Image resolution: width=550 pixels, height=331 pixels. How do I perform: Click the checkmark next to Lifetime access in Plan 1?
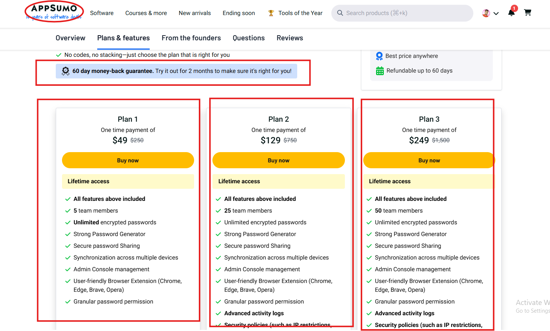click(x=68, y=199)
